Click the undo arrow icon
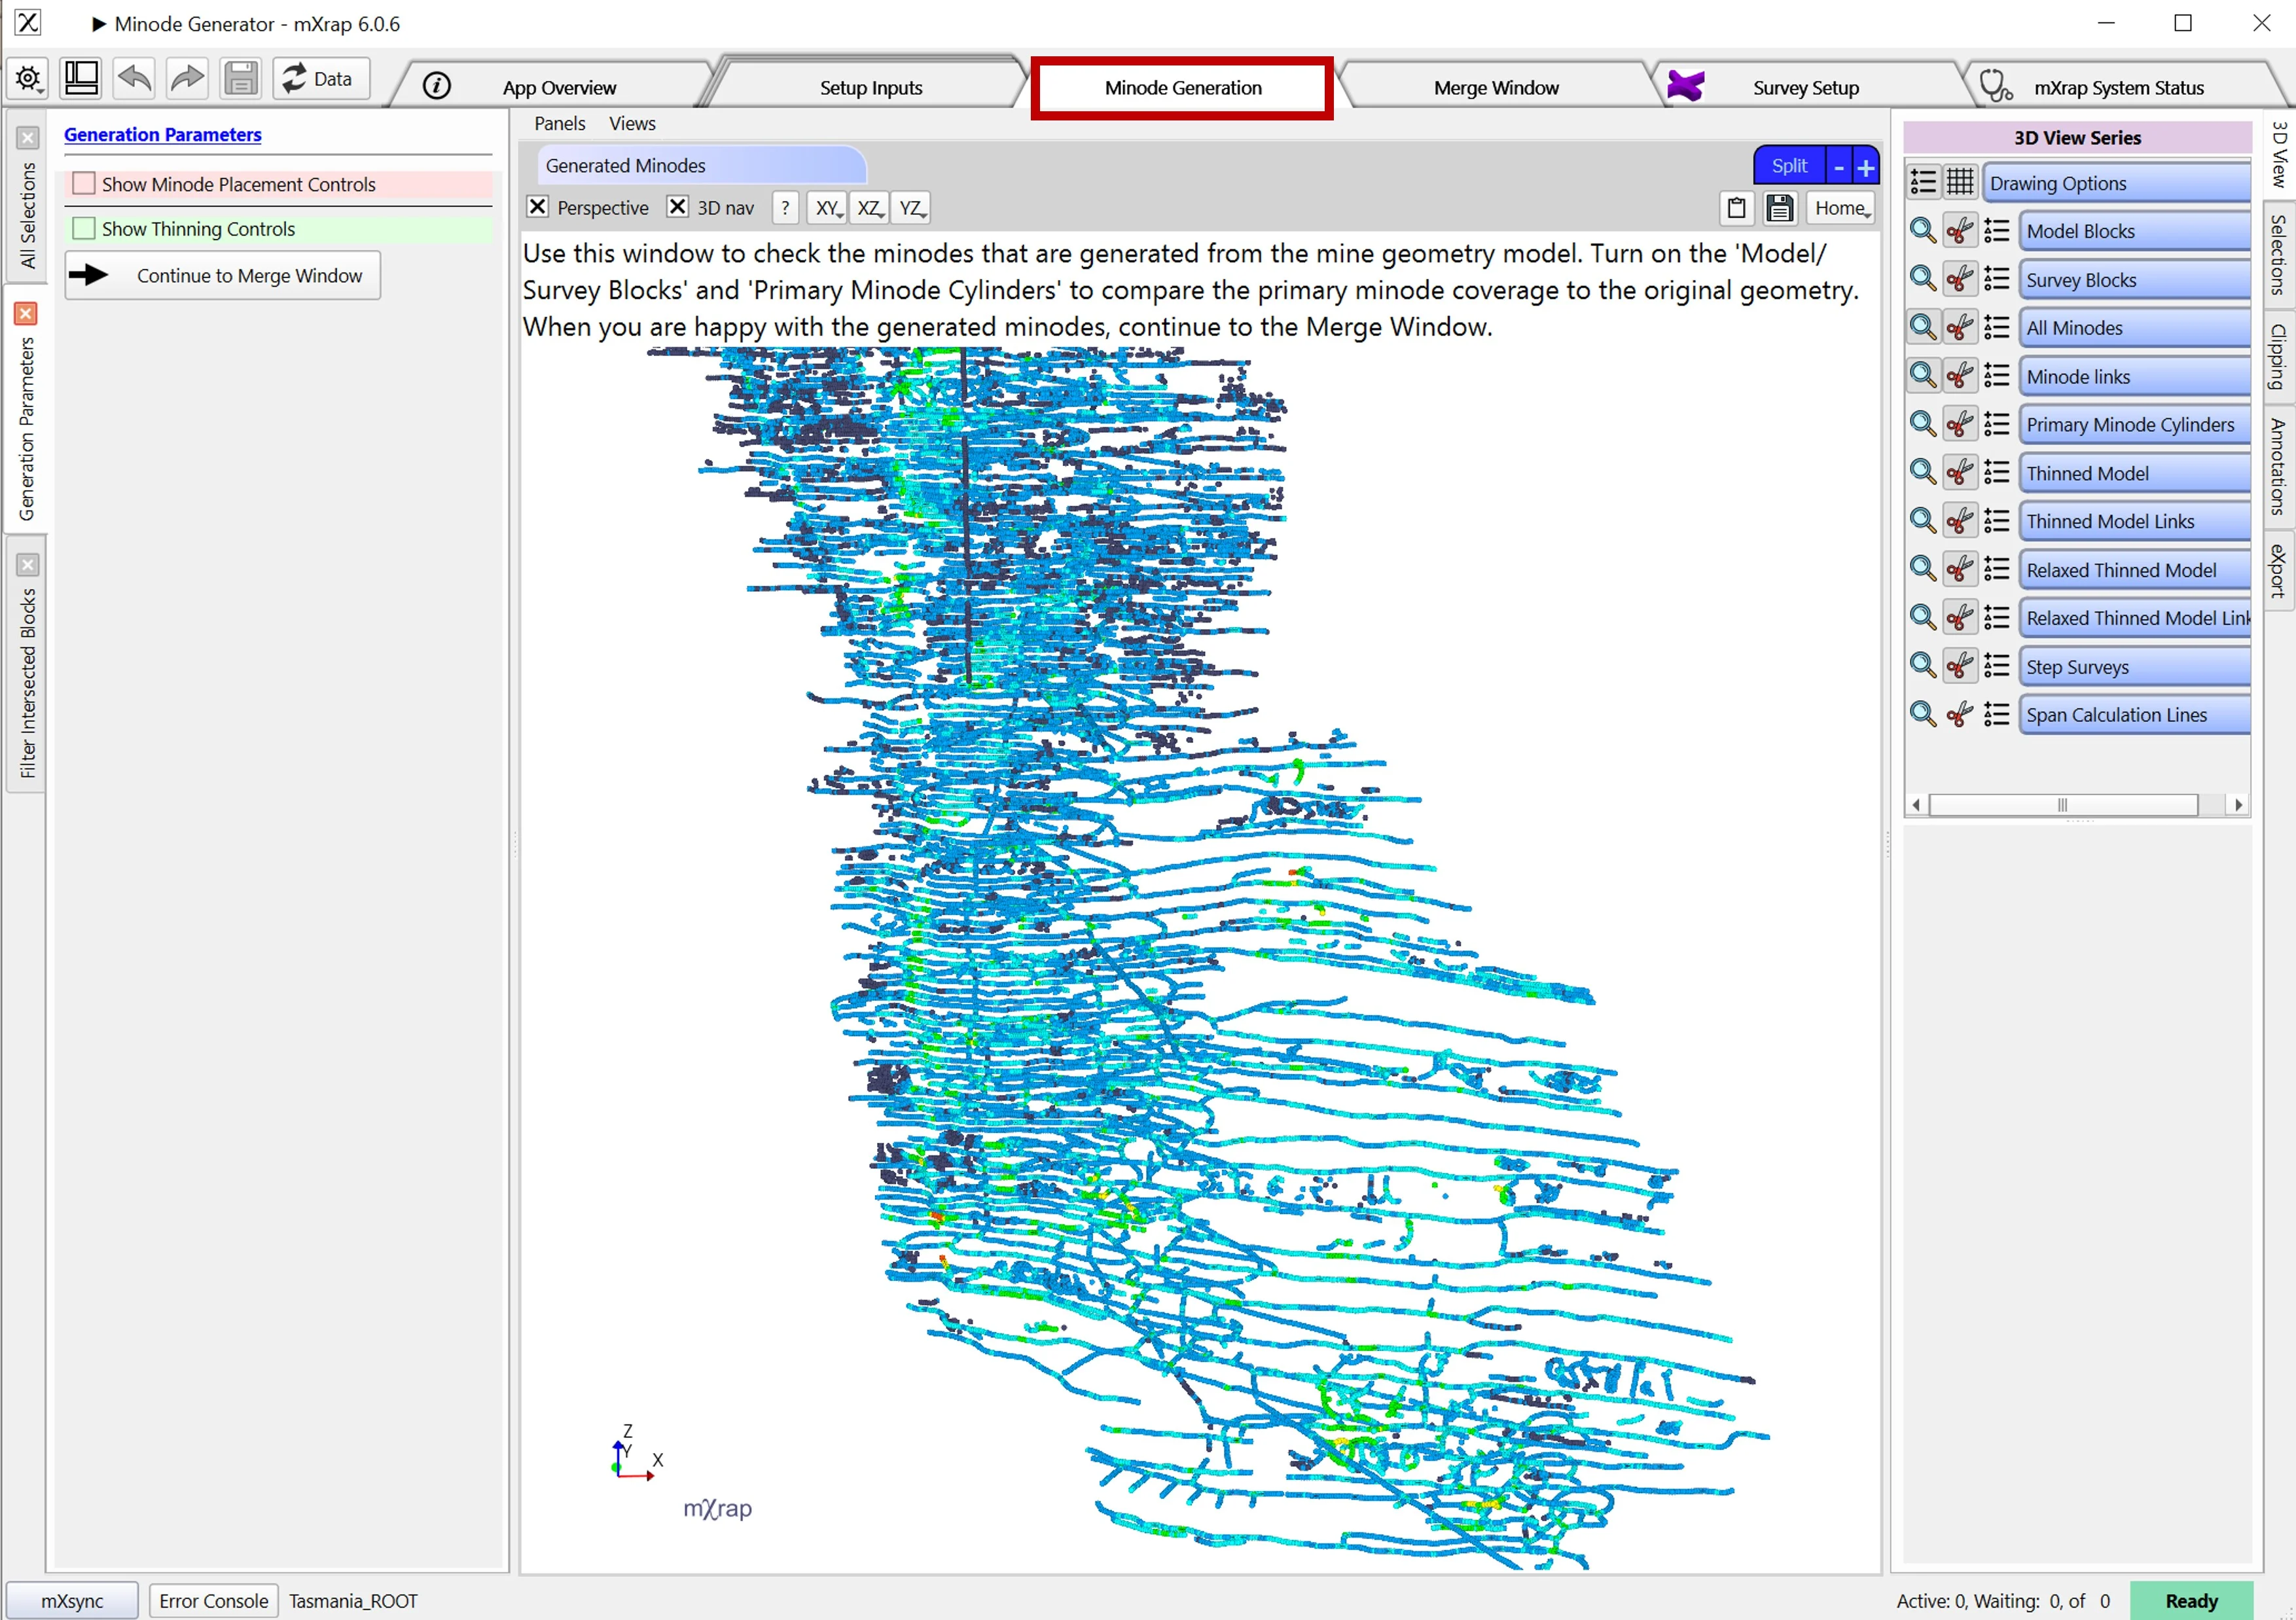The image size is (2296, 1620). click(134, 79)
